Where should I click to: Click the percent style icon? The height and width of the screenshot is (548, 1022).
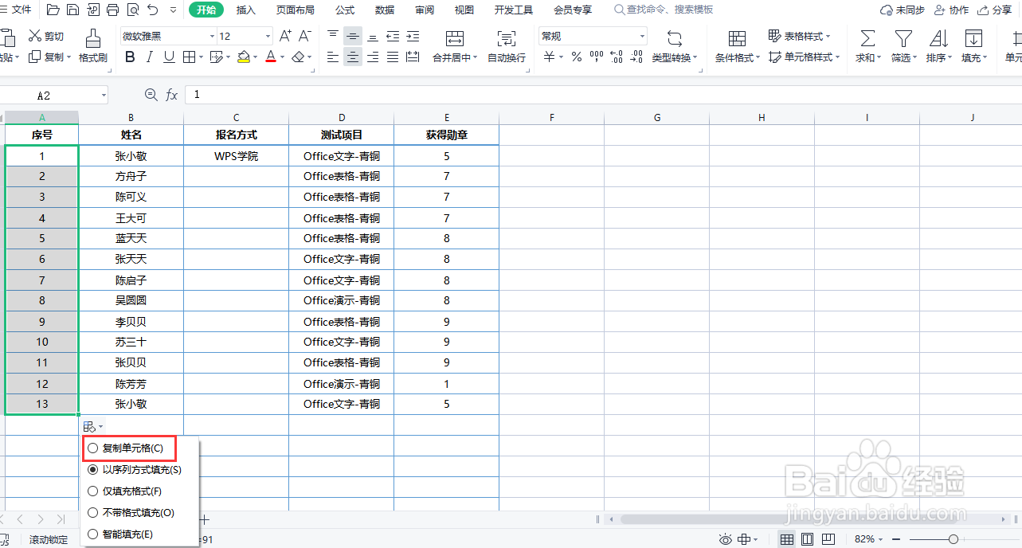pos(576,57)
